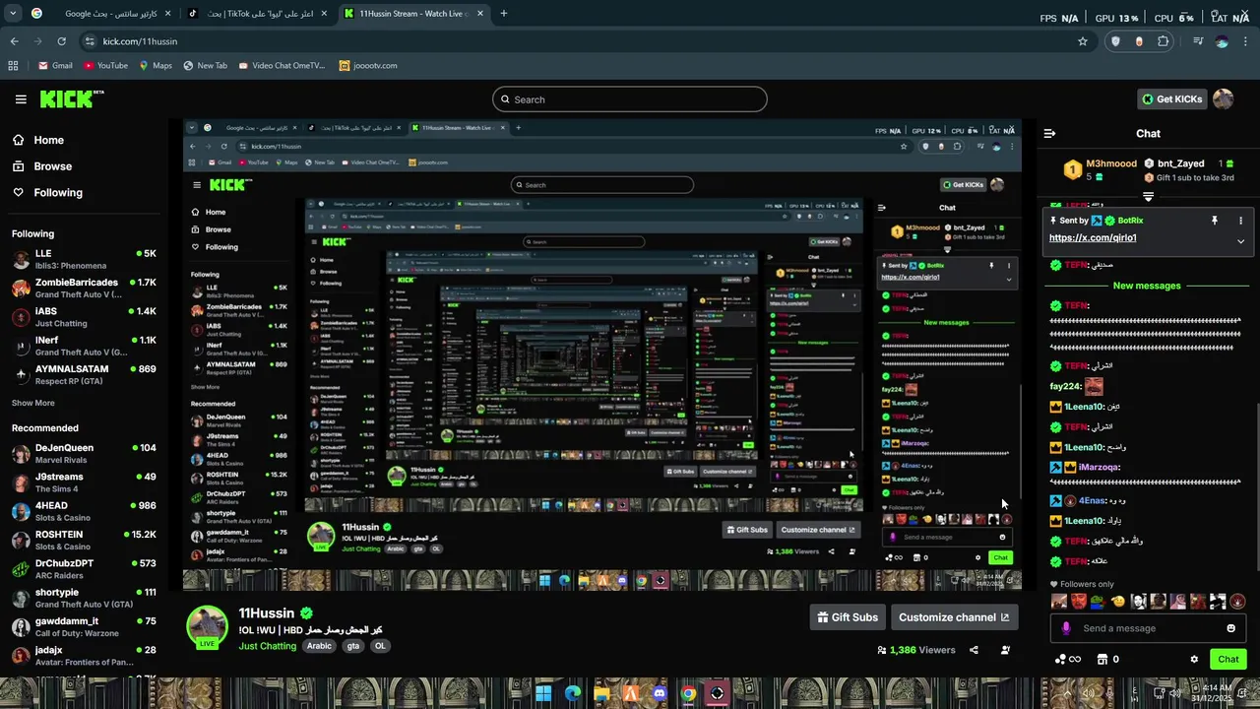Go back with the browser back arrow
This screenshot has height=709, width=1260.
pyautogui.click(x=14, y=41)
